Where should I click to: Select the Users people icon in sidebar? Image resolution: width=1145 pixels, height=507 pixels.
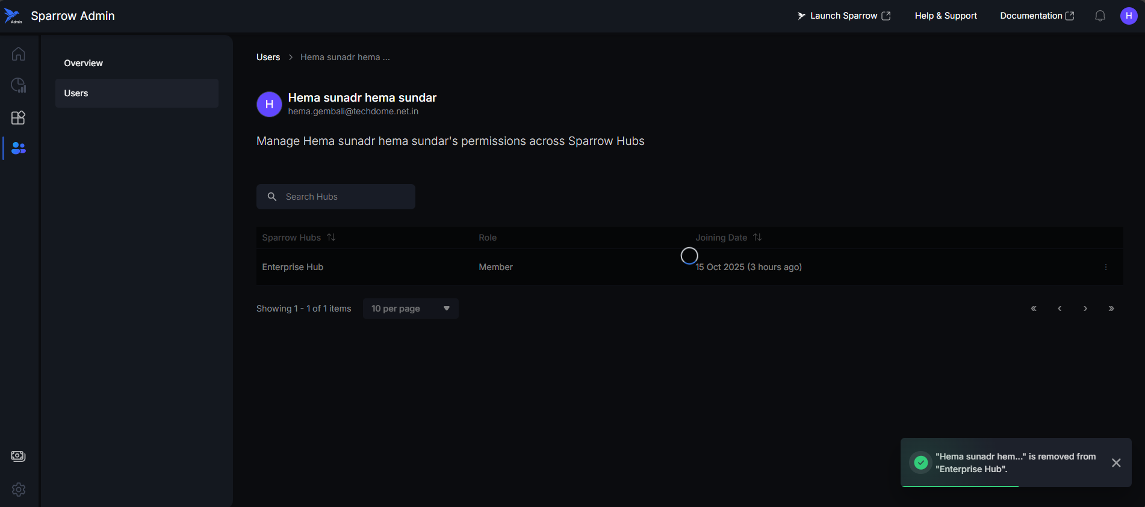[x=19, y=148]
